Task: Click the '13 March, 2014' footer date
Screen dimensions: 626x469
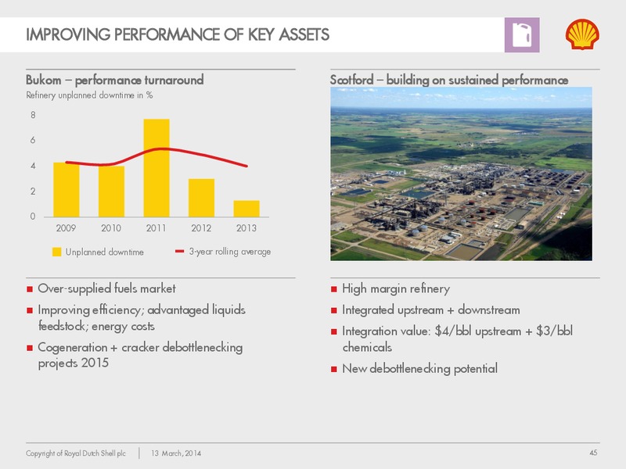Action: [x=176, y=453]
